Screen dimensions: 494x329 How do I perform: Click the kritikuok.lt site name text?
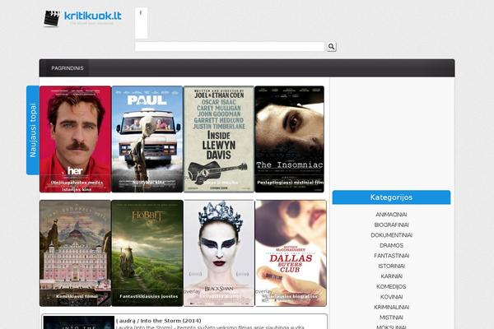92,16
